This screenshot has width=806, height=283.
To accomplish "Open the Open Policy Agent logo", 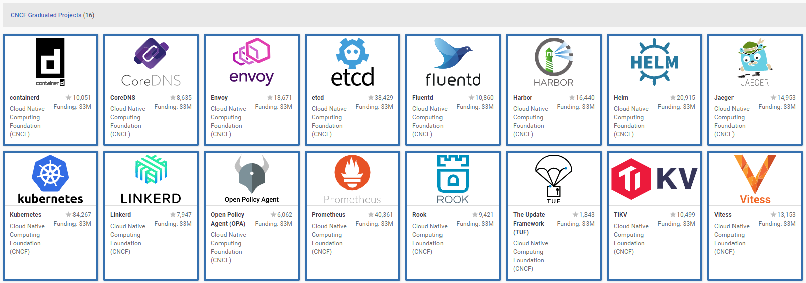I will point(252,179).
